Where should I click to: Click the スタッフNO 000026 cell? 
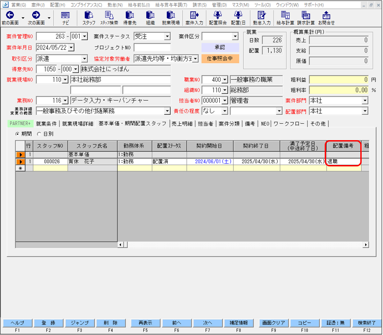51,162
